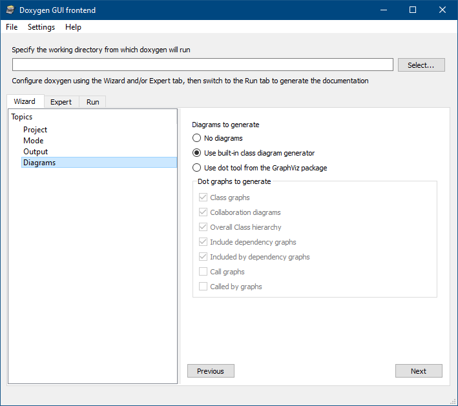This screenshot has height=406, width=458.
Task: Toggle the Class graphs checkbox
Action: (x=203, y=198)
